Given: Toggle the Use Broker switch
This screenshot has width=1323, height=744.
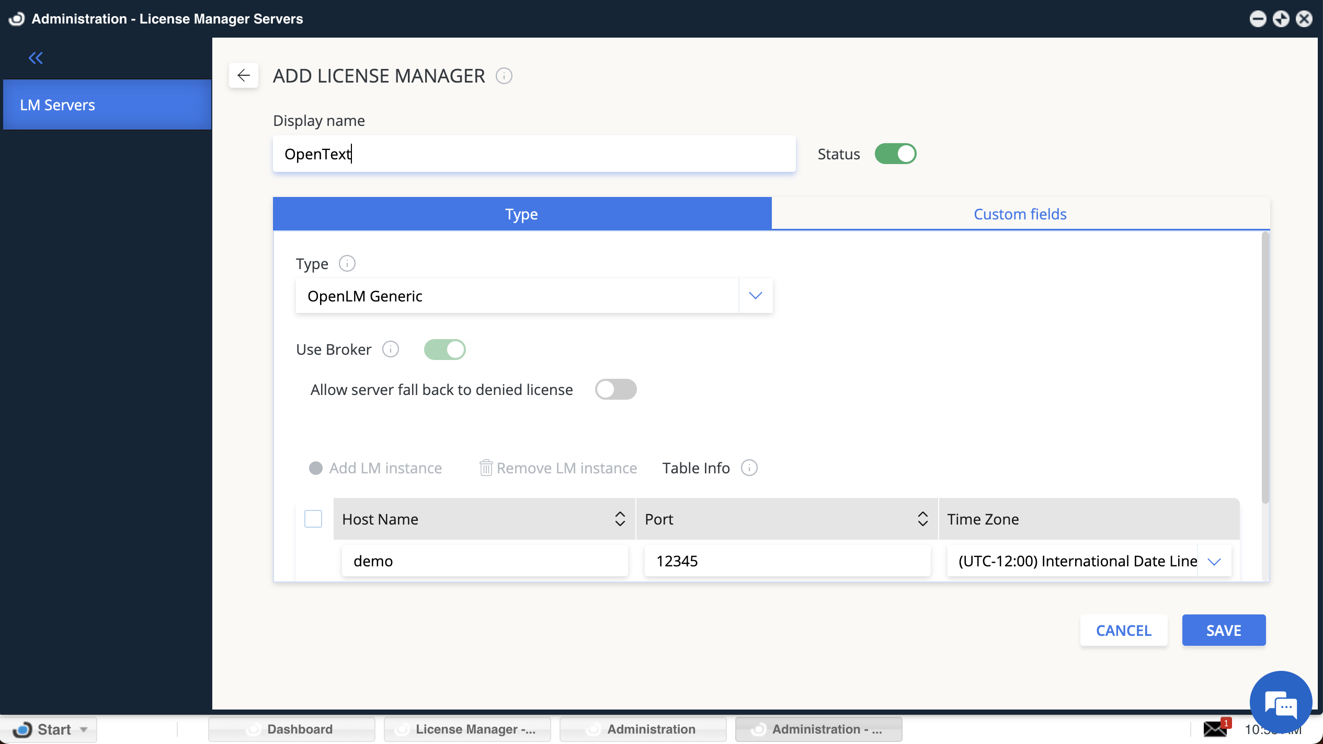Looking at the screenshot, I should [444, 350].
